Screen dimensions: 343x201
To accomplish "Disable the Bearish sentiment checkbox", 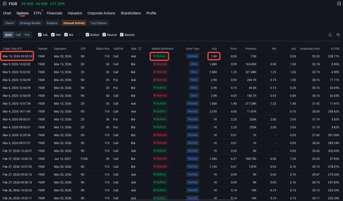I will (x=122, y=34).
